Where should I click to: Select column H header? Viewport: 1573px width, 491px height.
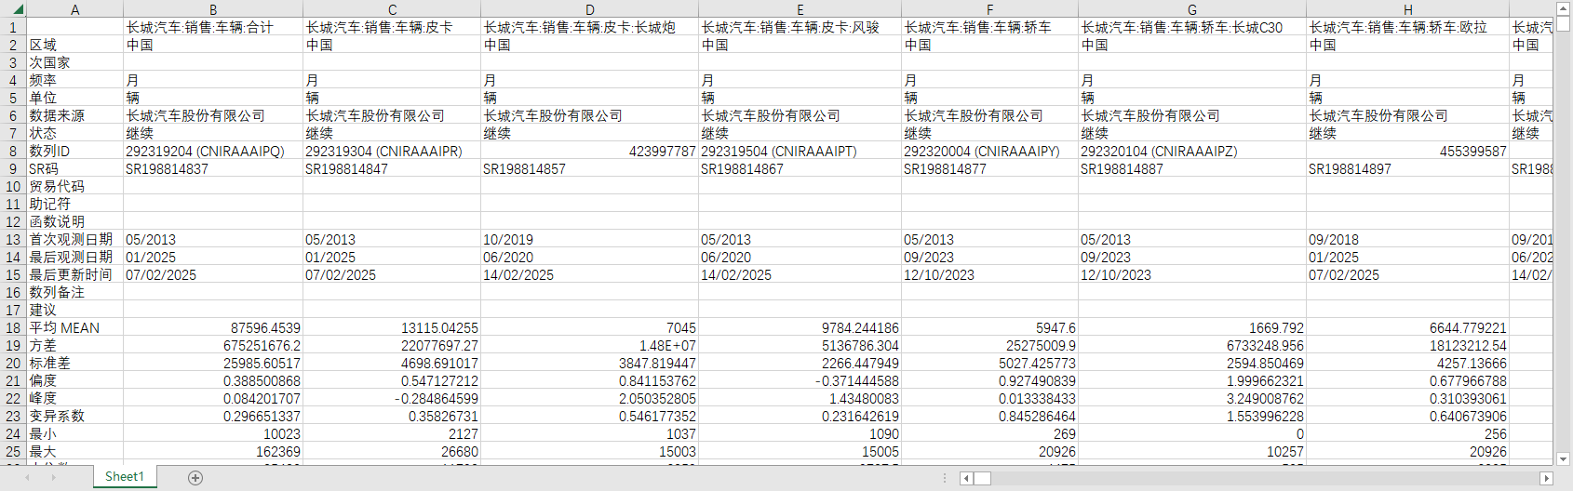(x=1407, y=9)
